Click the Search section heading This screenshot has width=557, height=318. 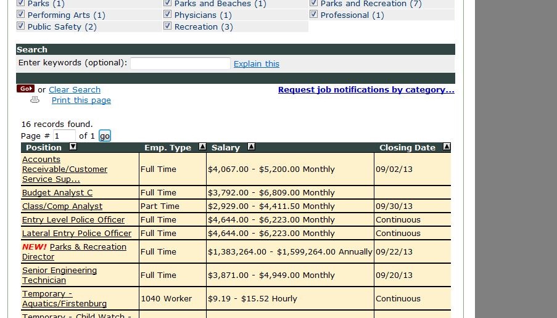(32, 50)
